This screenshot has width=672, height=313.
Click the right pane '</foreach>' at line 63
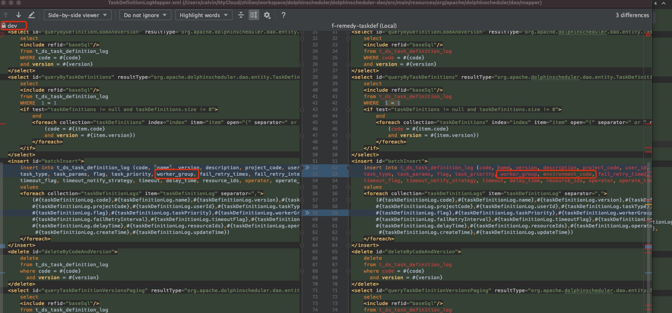click(x=379, y=238)
